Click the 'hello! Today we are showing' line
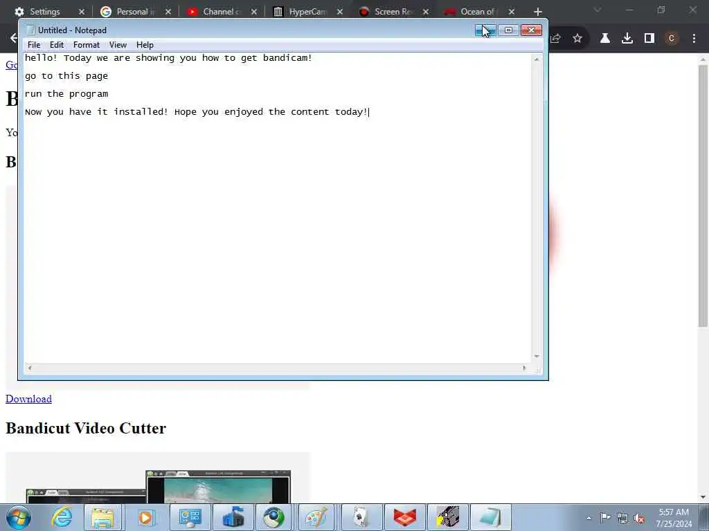Viewport: 709px width, 531px height. 169,58
